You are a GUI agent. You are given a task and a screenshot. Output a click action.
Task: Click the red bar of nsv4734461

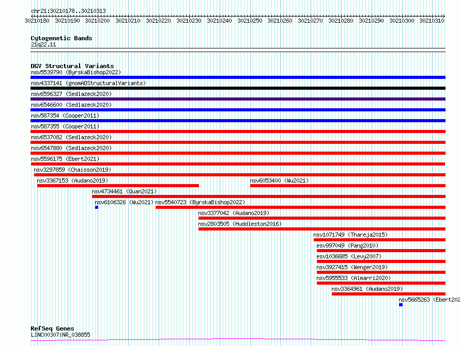(269, 196)
